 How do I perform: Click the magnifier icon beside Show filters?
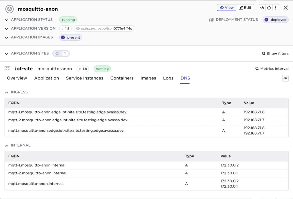click(x=263, y=53)
